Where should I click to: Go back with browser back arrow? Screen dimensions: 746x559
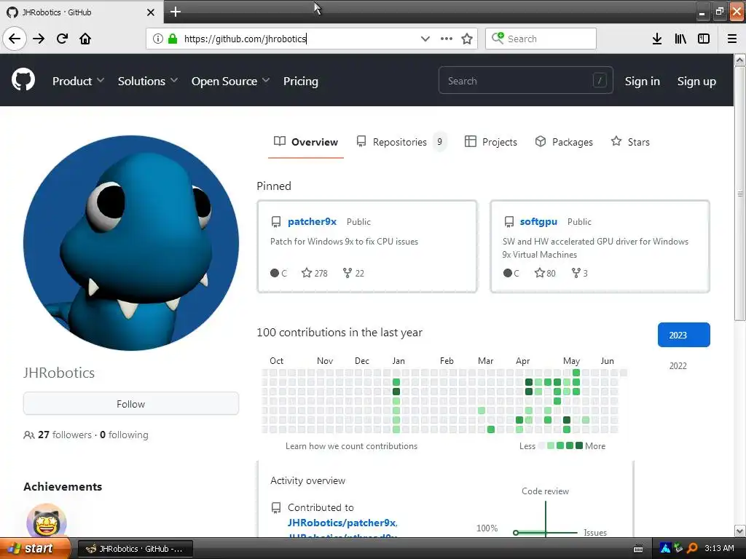coord(15,39)
